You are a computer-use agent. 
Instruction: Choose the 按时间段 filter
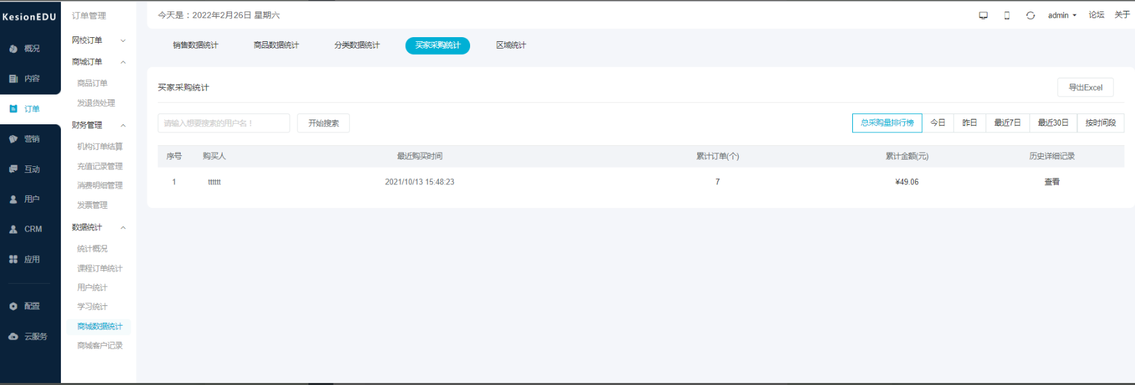(1101, 123)
